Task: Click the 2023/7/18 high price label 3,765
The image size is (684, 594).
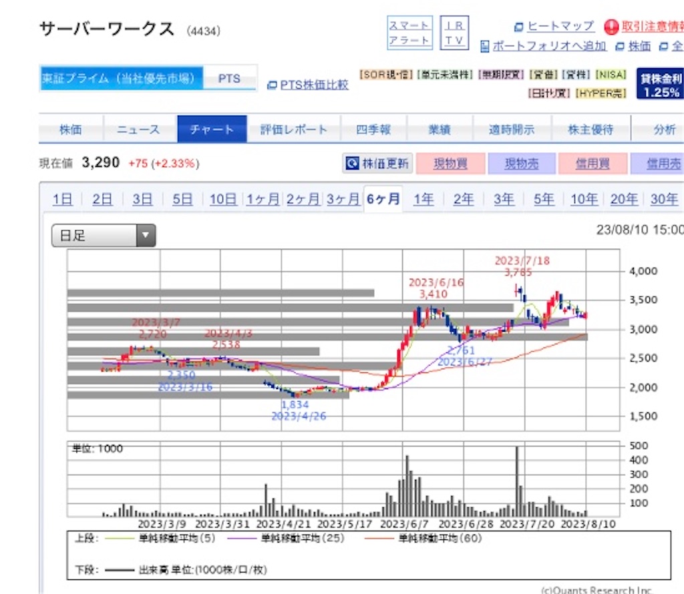Action: 518,272
